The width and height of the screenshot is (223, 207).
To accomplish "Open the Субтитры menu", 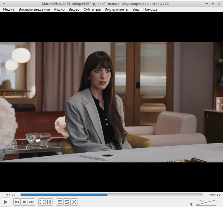I will (92, 9).
